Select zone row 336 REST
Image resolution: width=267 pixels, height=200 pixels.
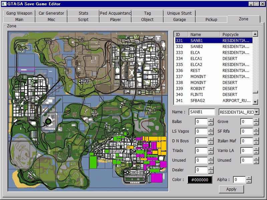coord(214,70)
